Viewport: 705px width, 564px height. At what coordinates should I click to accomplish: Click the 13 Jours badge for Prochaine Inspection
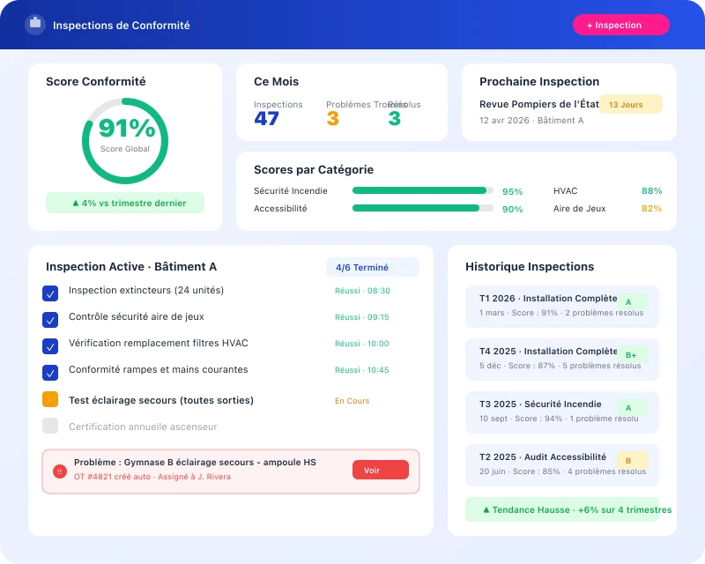(x=630, y=104)
